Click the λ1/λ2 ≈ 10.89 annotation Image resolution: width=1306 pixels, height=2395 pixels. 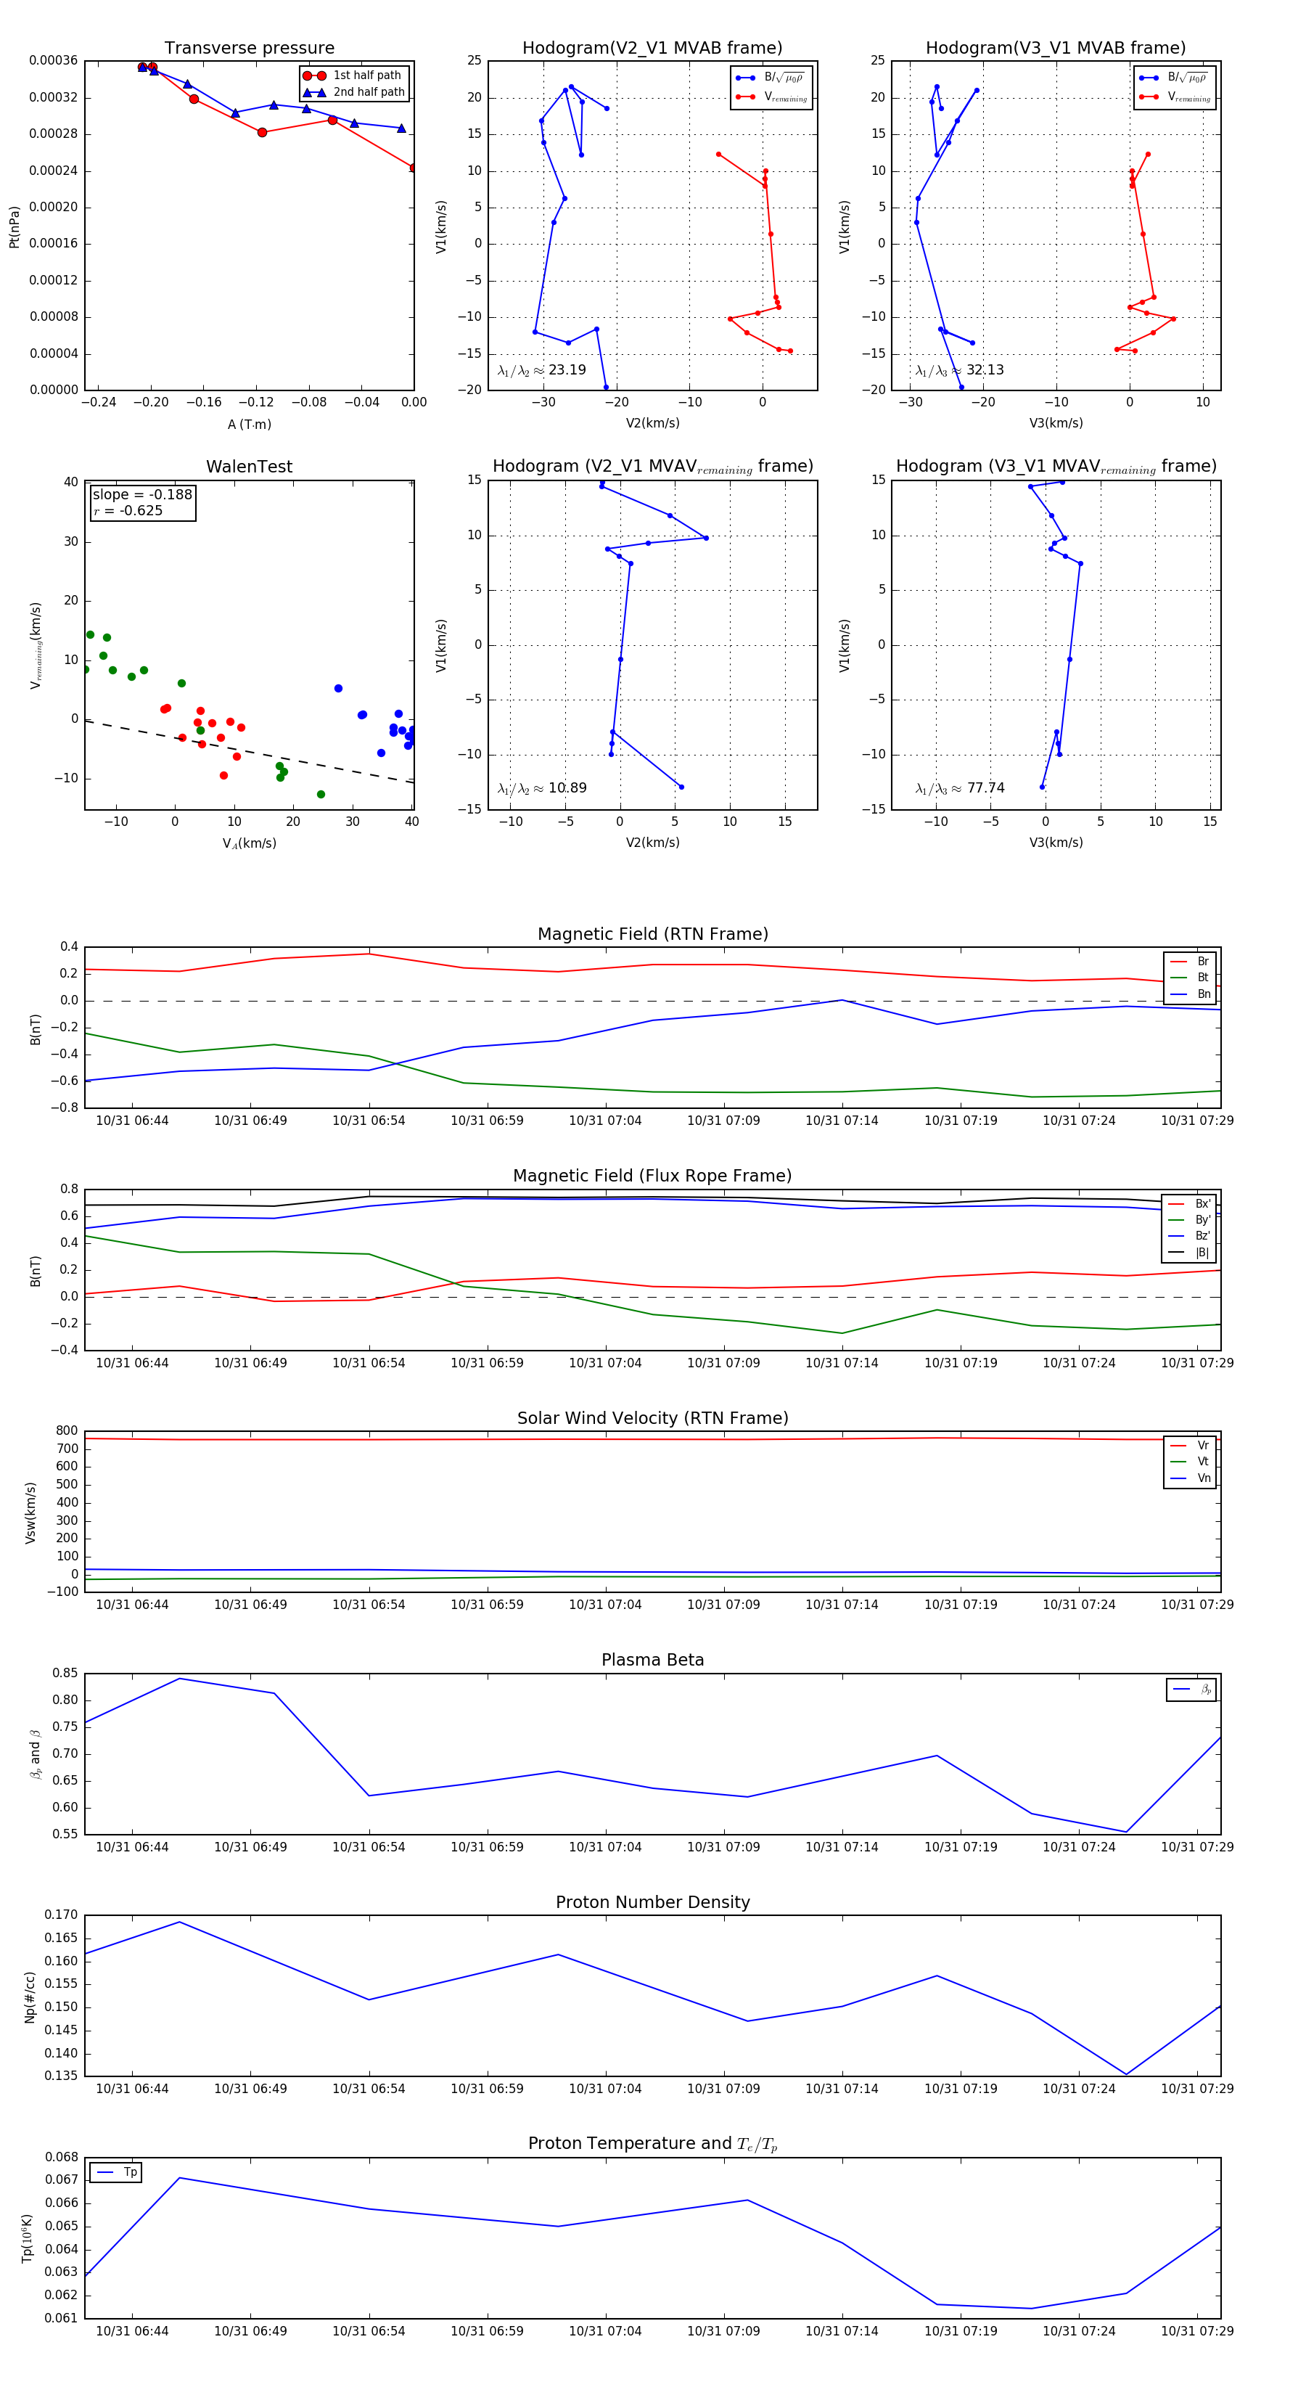pos(542,788)
